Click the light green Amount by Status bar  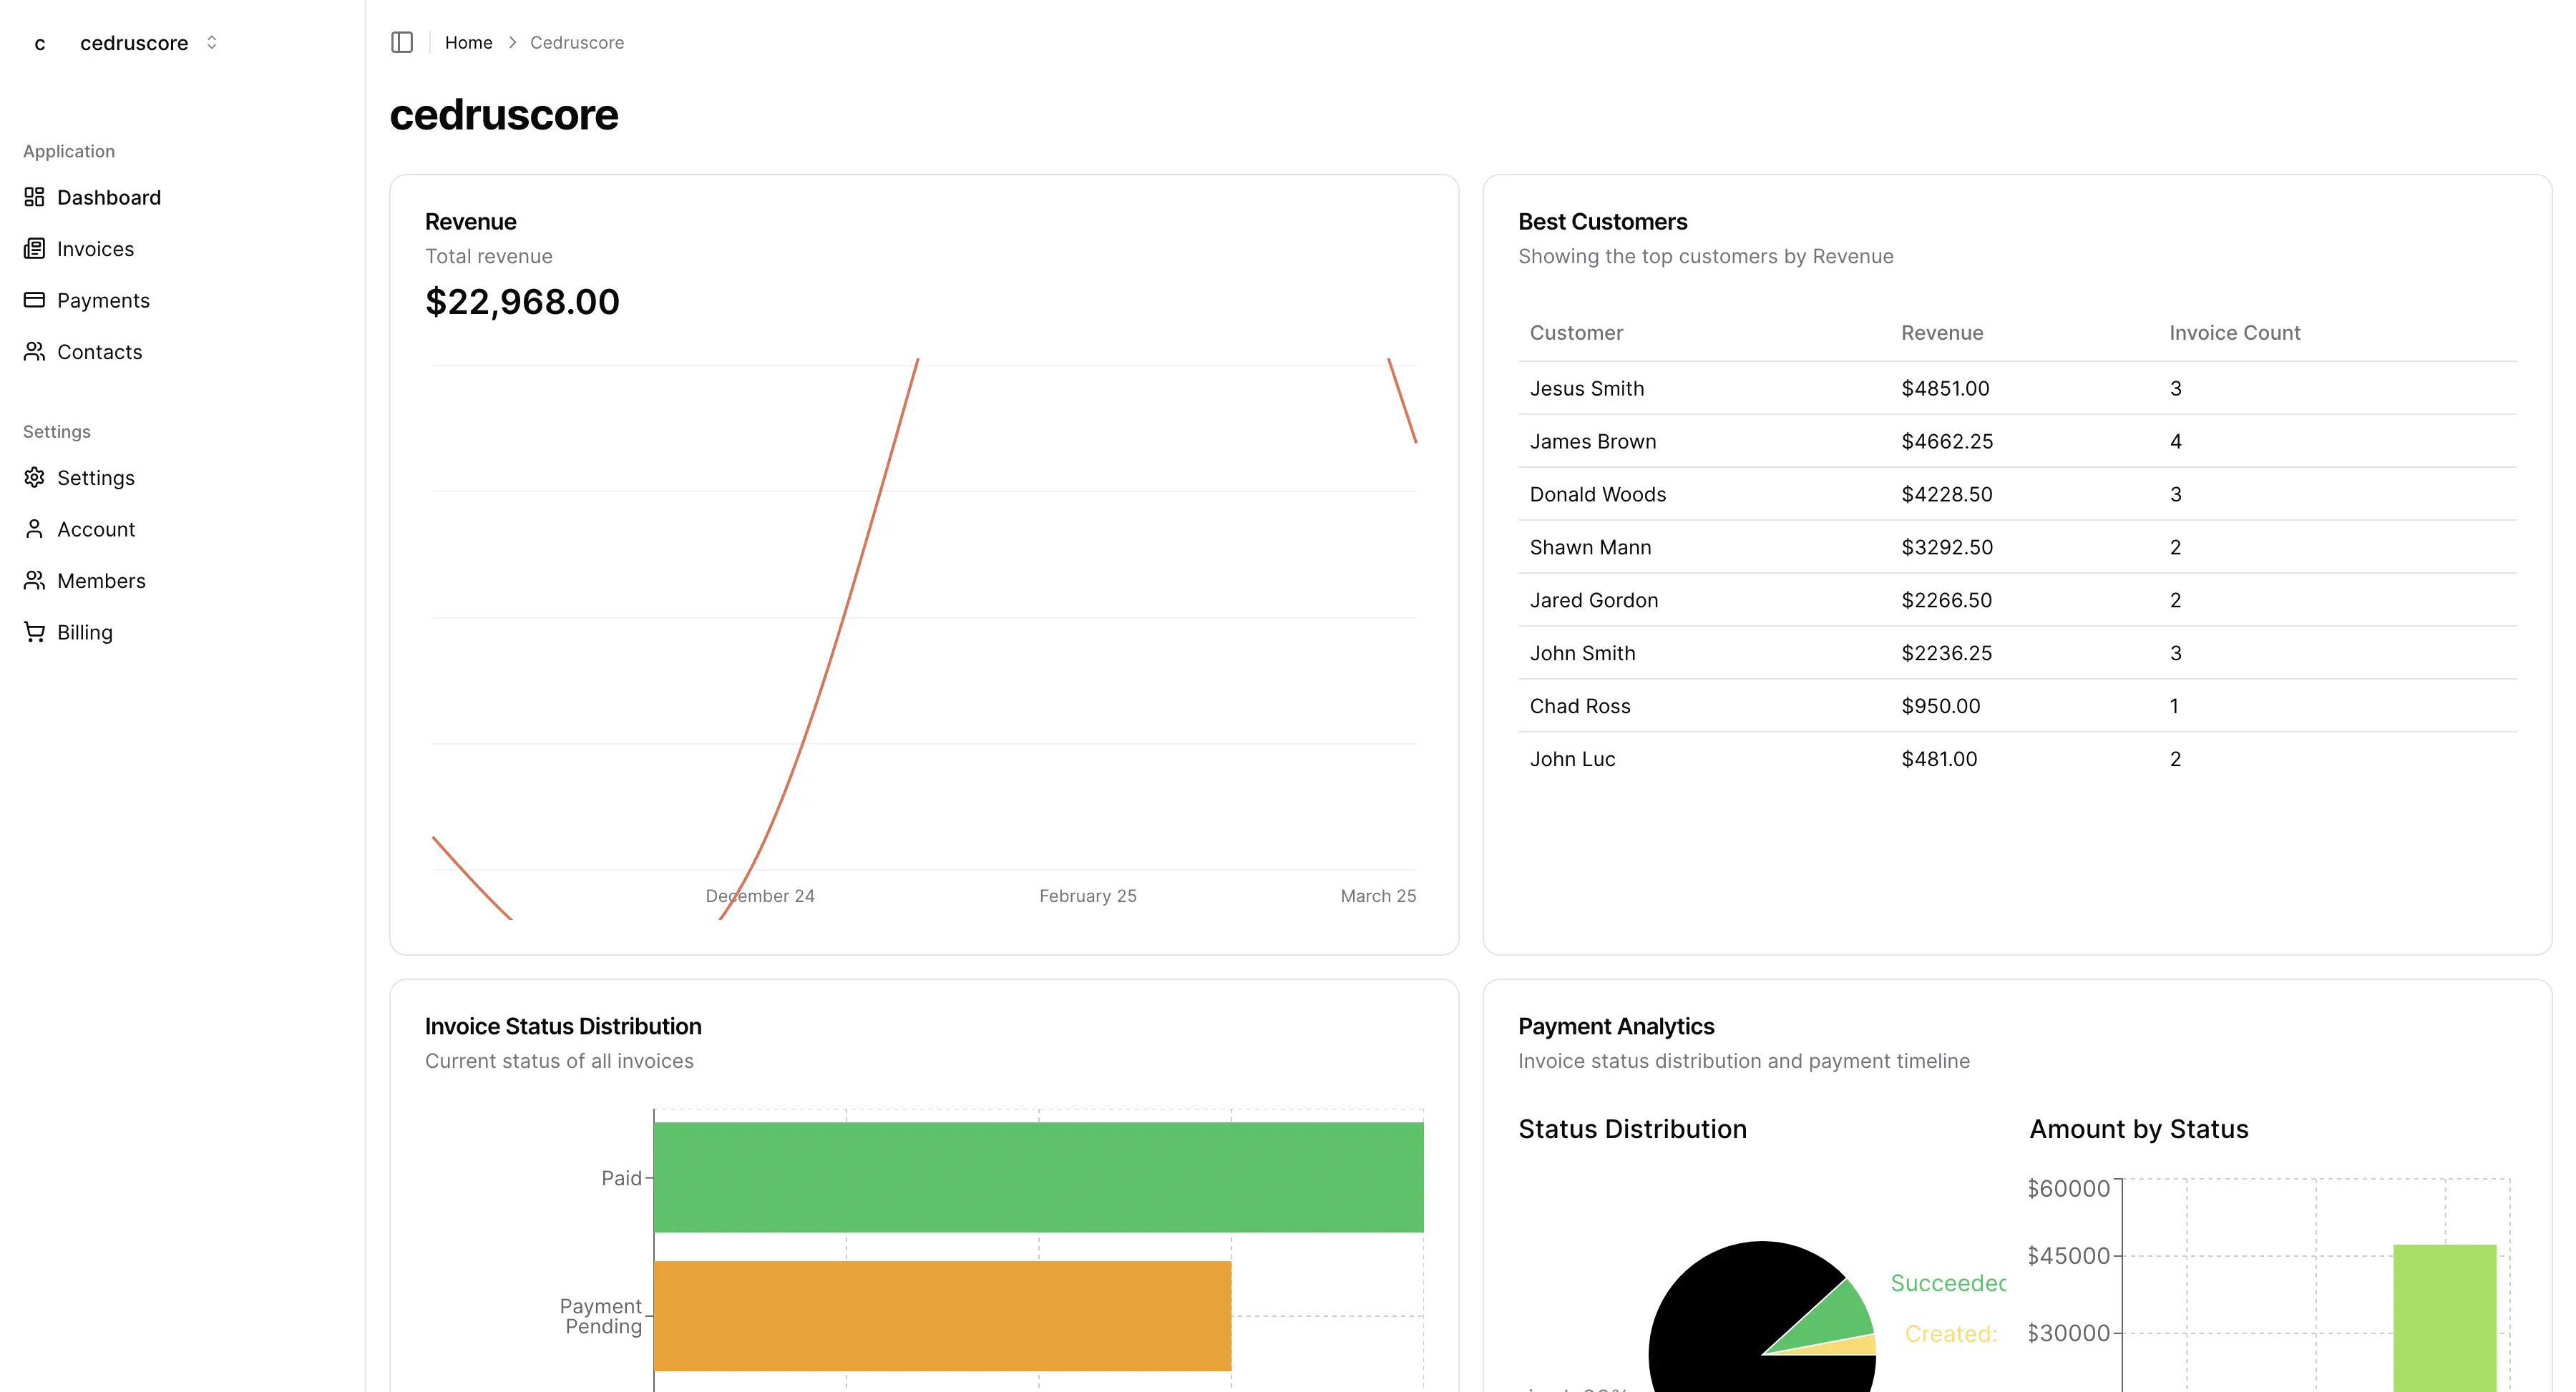[2444, 1318]
